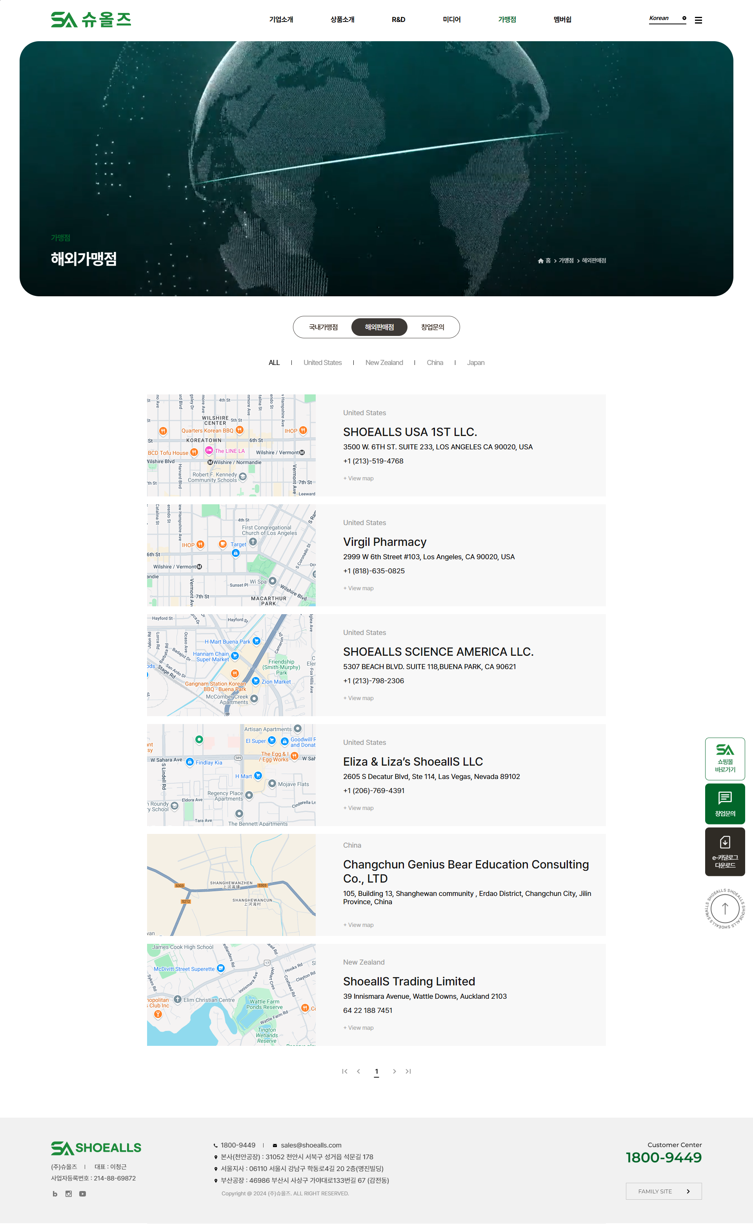Image resolution: width=753 pixels, height=1224 pixels.
Task: Open the 기업소개 menu
Action: tap(281, 20)
